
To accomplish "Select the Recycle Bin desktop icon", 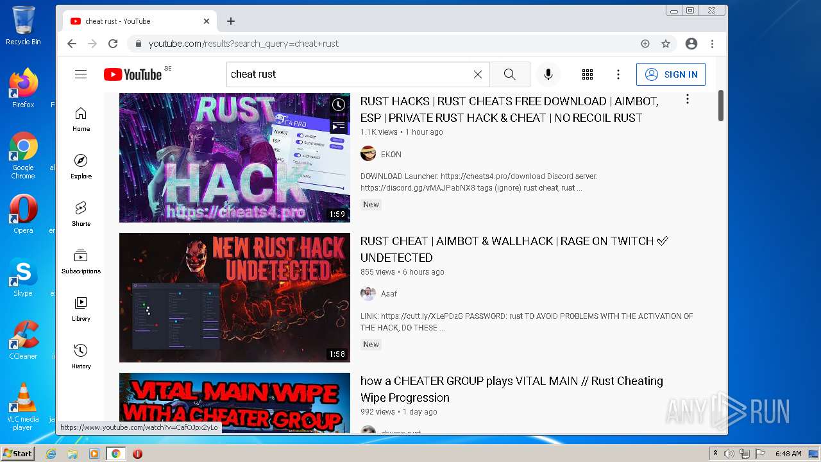I will pyautogui.click(x=23, y=26).
